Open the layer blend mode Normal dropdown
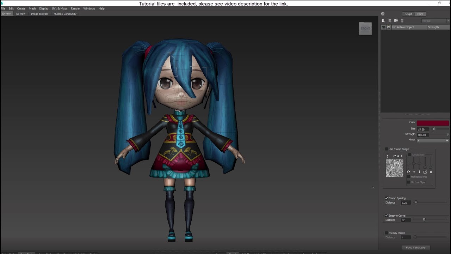Viewport: 451px width, 254px height. (435, 20)
